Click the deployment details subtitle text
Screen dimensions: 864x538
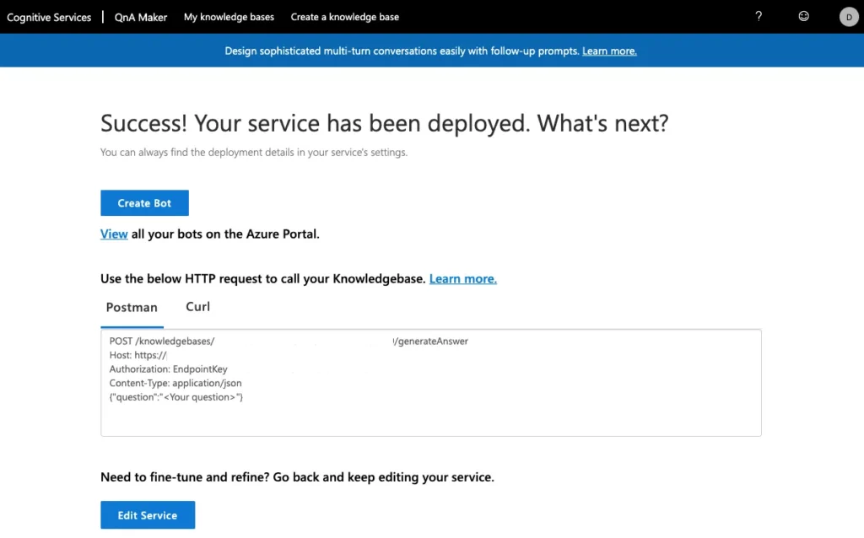click(254, 153)
